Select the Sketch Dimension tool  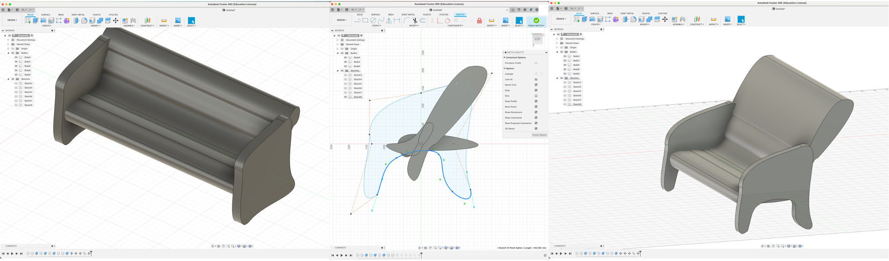click(397, 21)
